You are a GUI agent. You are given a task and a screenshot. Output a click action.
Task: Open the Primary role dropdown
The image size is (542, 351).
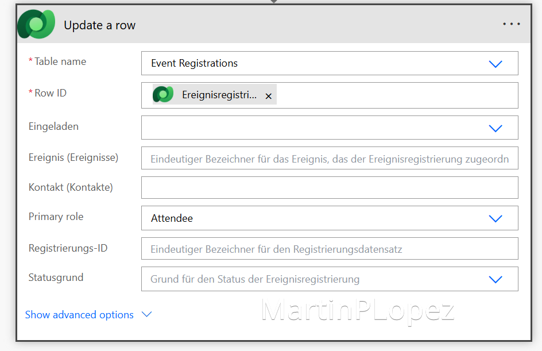coord(495,218)
